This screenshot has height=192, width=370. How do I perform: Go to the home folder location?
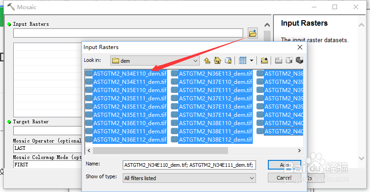click(218, 60)
